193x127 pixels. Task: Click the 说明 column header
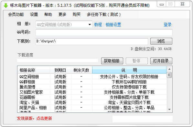(x=129, y=70)
